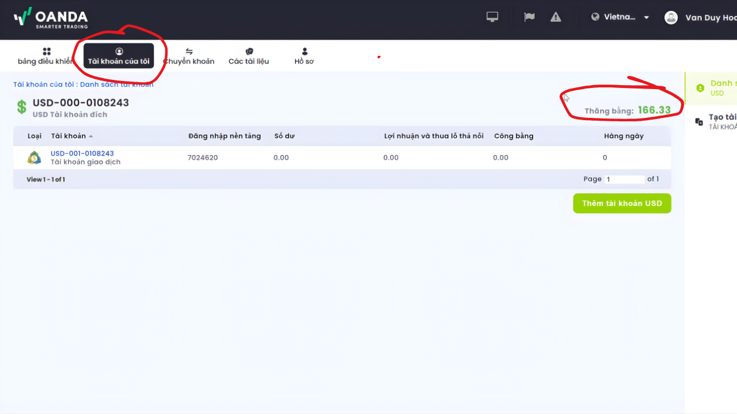The image size is (737, 414).
Task: Open account link USD-001-0108243
Action: 82,154
